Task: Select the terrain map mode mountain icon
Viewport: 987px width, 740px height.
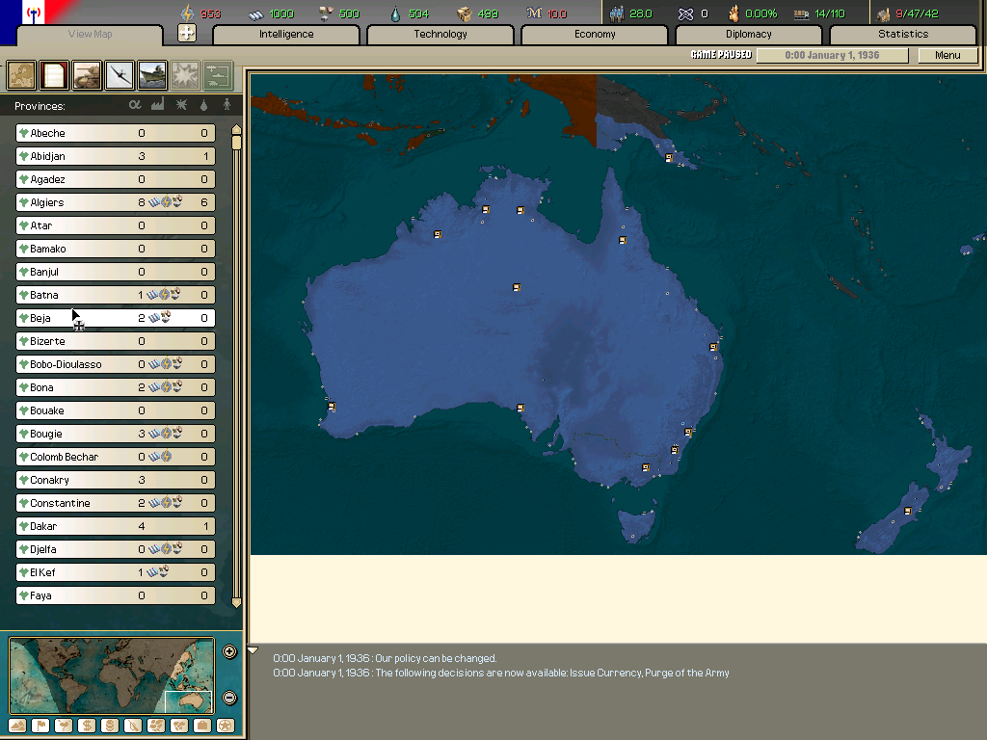Action: 17,726
